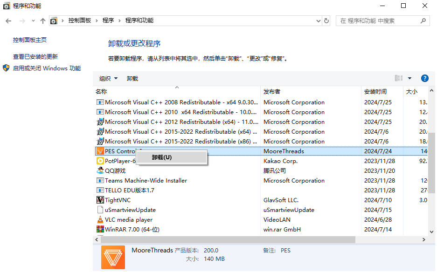
Task: Select VLC media player name
Action: click(x=128, y=220)
